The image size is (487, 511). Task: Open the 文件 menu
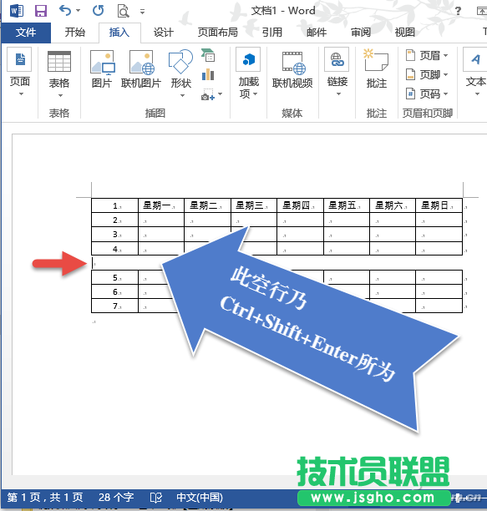[26, 33]
